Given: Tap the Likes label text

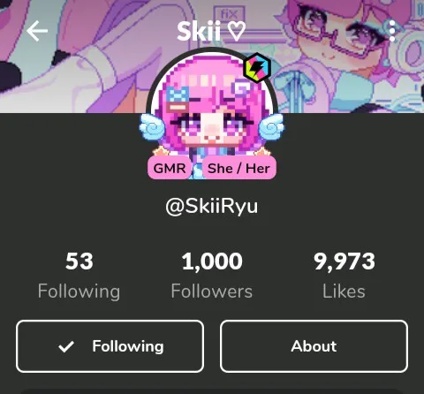Looking at the screenshot, I should click(x=344, y=292).
